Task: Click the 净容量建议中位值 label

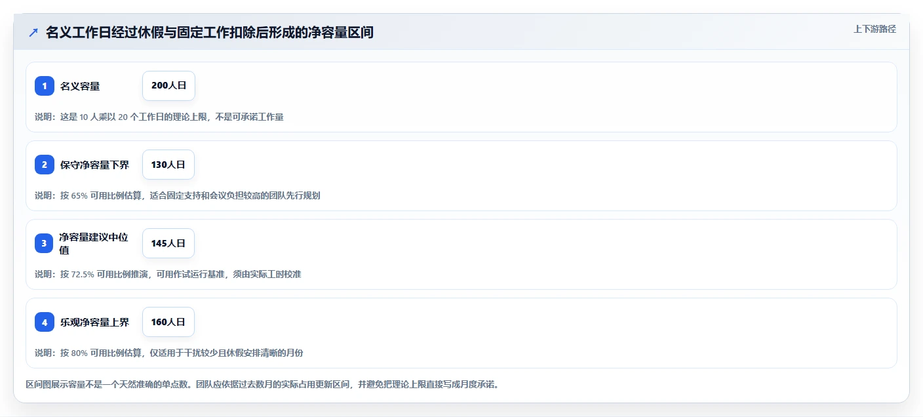Action: pyautogui.click(x=94, y=243)
